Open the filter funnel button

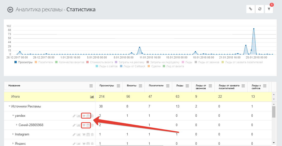(x=269, y=9)
